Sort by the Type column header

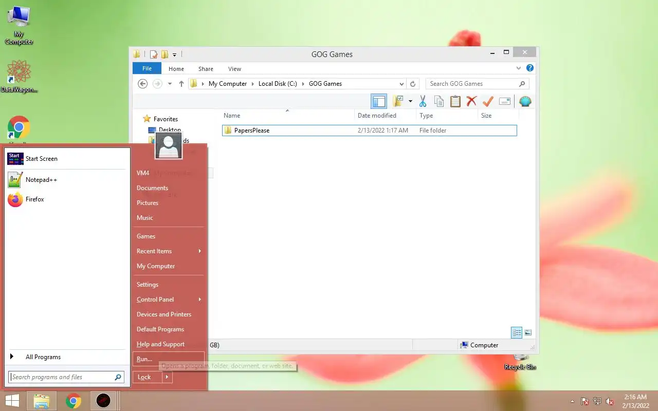pyautogui.click(x=447, y=116)
